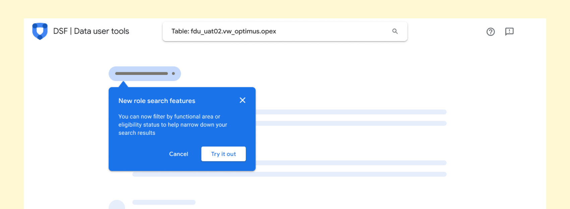Click into the Table search field

(285, 31)
